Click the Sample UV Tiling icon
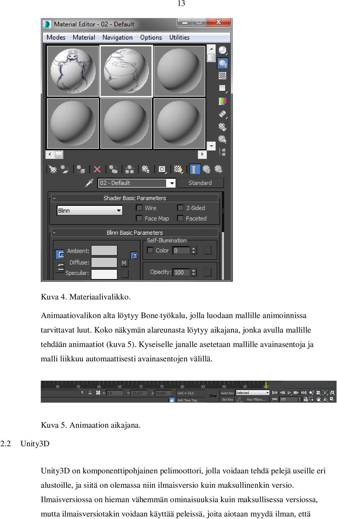The image size is (337, 519). point(223,88)
